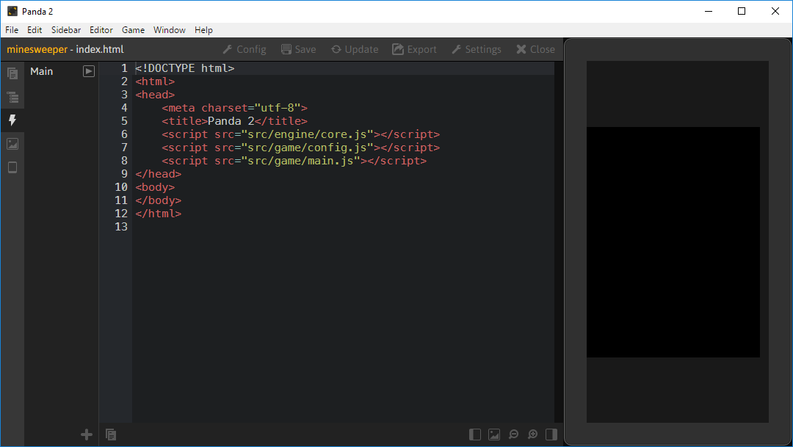The image size is (793, 447).
Task: Click the Update toolbar button
Action: pos(355,50)
